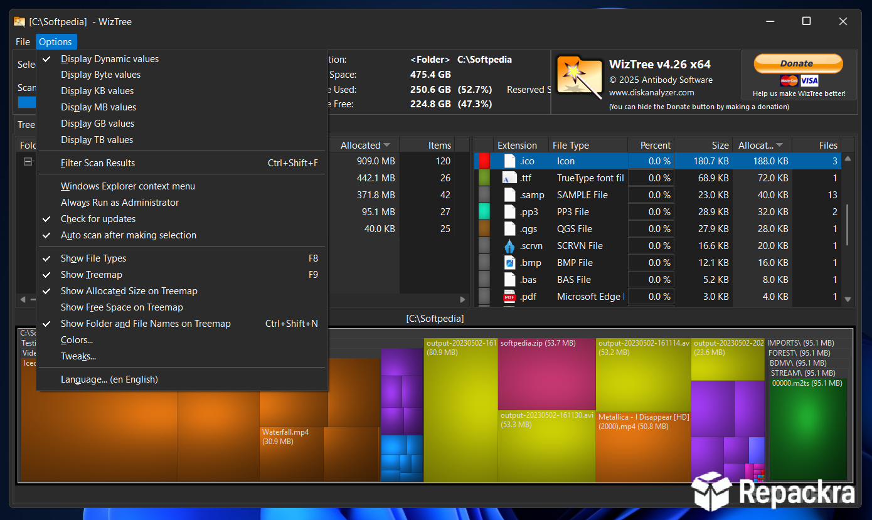Enable Always Run as Administrator
872x520 pixels.
click(x=182, y=203)
